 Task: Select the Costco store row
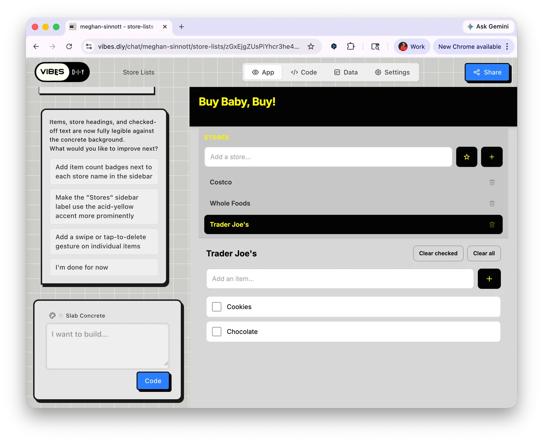(x=353, y=182)
